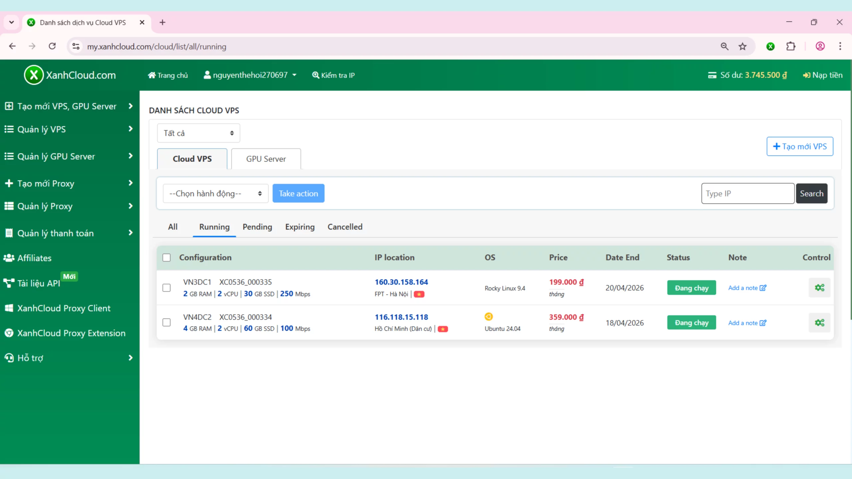The image size is (852, 479).
Task: Open XanhCloud Proxy Client
Action: coord(64,308)
